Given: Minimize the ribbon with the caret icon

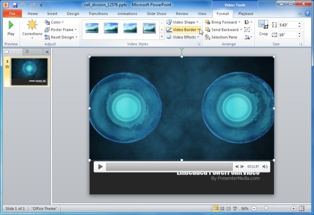Looking at the screenshot, I should point(300,14).
